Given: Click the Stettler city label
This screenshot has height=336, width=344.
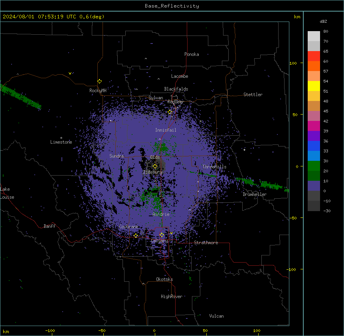Looking at the screenshot, I should pos(253,95).
